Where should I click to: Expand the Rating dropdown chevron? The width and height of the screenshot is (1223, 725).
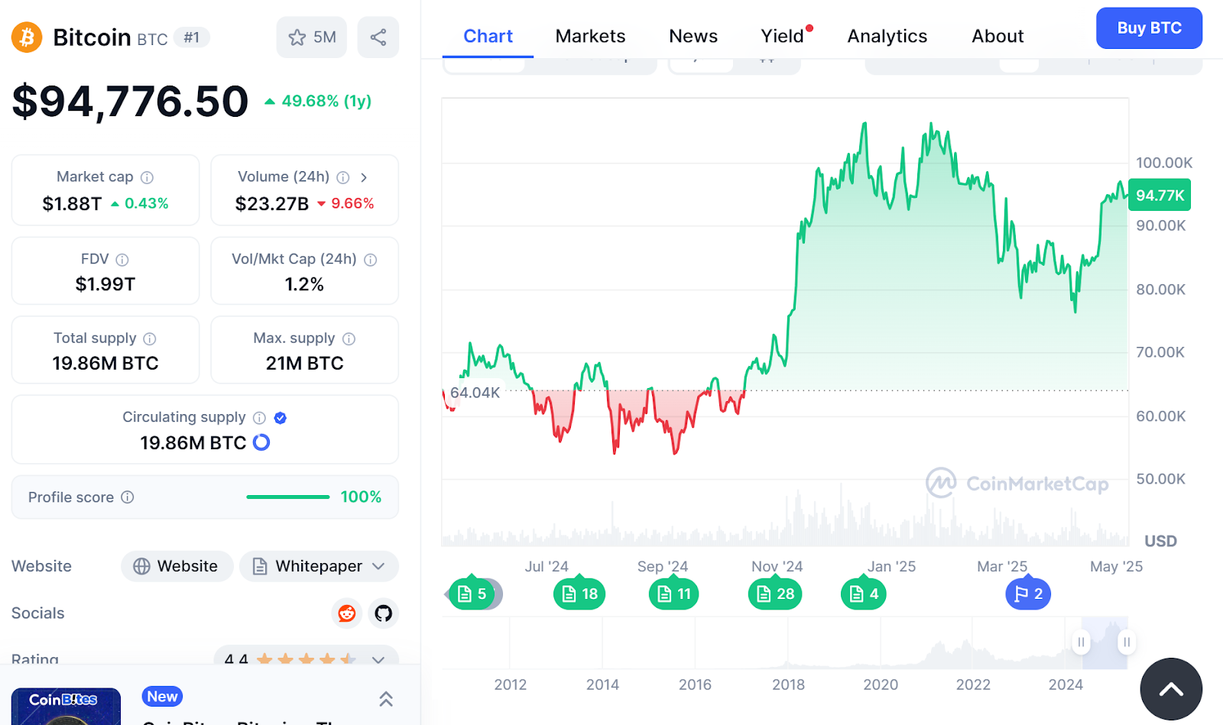click(x=378, y=659)
